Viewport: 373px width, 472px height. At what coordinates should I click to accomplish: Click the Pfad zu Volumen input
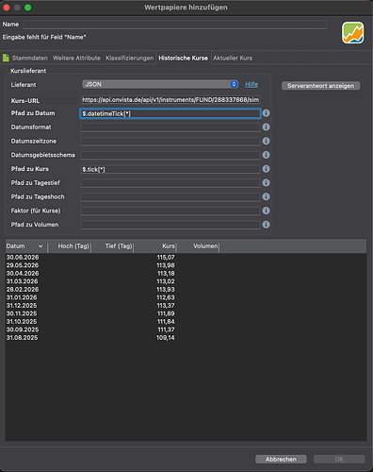tap(170, 225)
